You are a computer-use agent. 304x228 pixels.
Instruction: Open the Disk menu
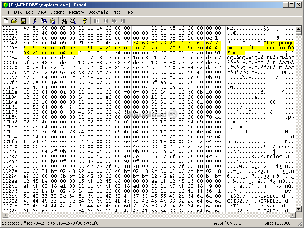(17, 12)
